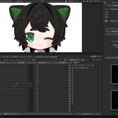The width and height of the screenshot is (118, 118).
Task: Open the Gizmos dropdown arrow
Action: coord(101,1)
